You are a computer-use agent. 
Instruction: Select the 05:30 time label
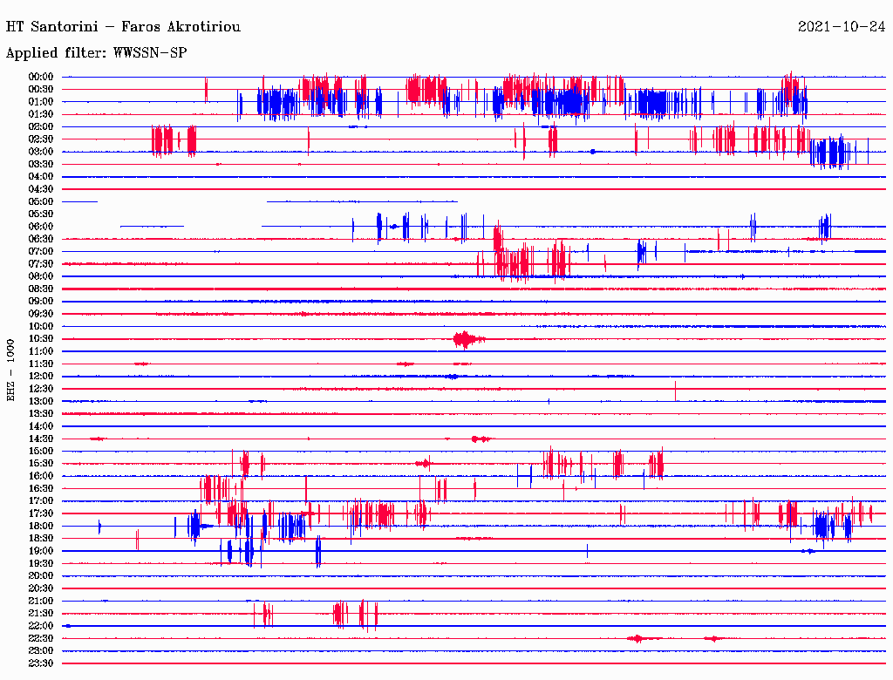[41, 214]
